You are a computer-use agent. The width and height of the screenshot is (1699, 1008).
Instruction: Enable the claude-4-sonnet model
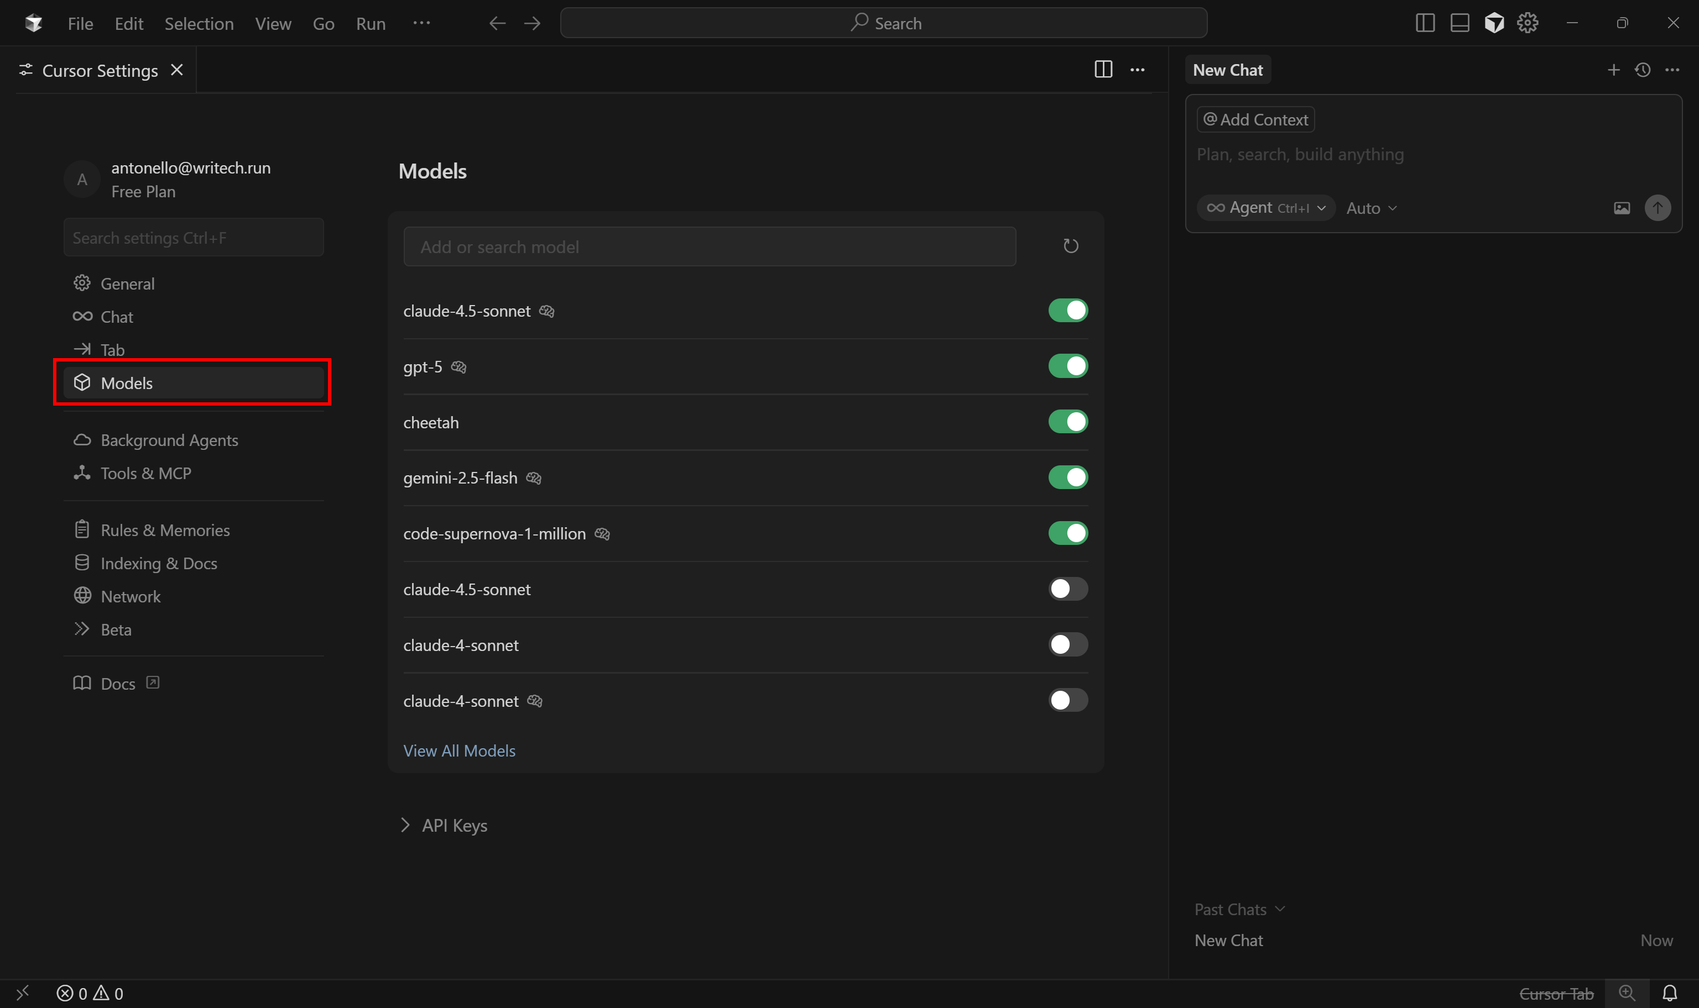point(1067,644)
